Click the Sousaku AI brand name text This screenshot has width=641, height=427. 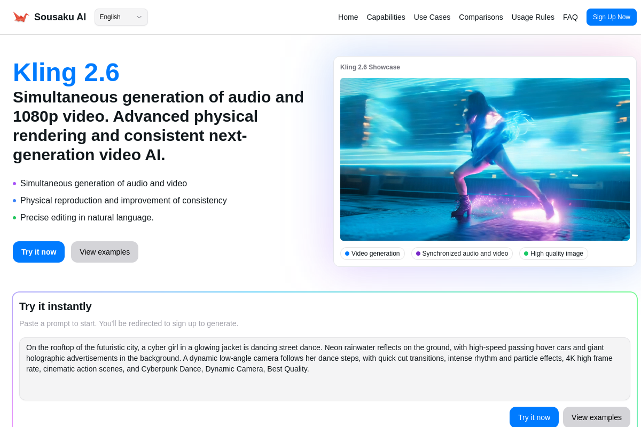[60, 17]
